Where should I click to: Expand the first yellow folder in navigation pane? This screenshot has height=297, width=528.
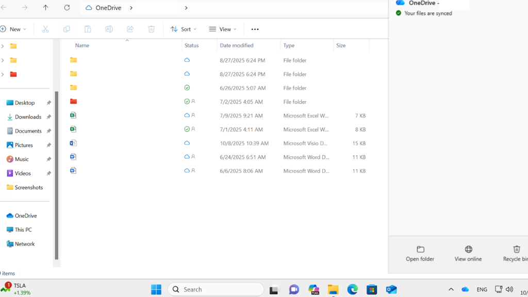3,46
